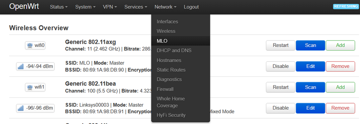
Task: Disable the MLO SSID network
Action: click(280, 66)
